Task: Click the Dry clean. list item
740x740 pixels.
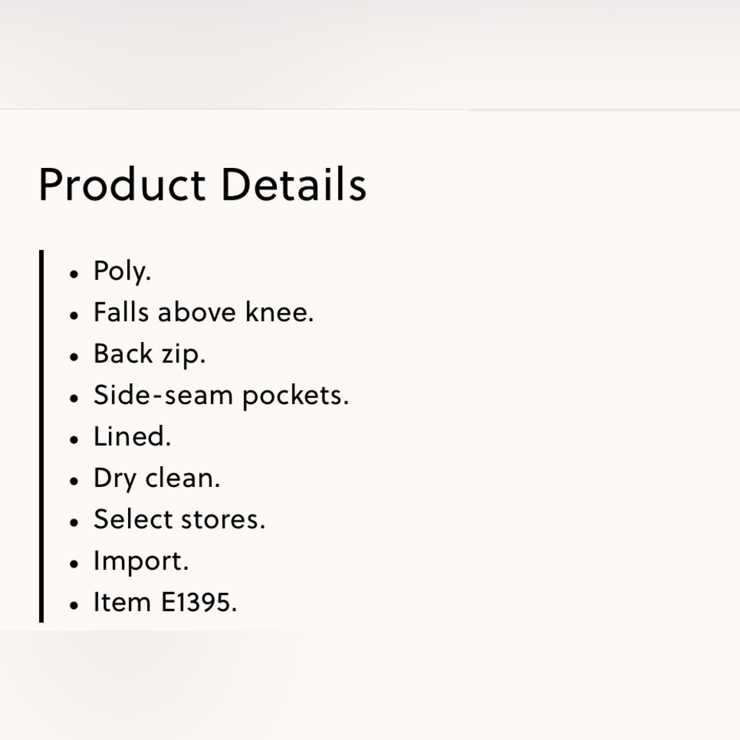Action: pyautogui.click(x=157, y=479)
